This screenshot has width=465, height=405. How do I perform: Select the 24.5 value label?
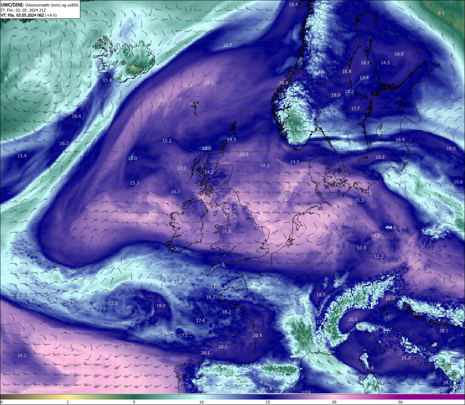coord(375,235)
